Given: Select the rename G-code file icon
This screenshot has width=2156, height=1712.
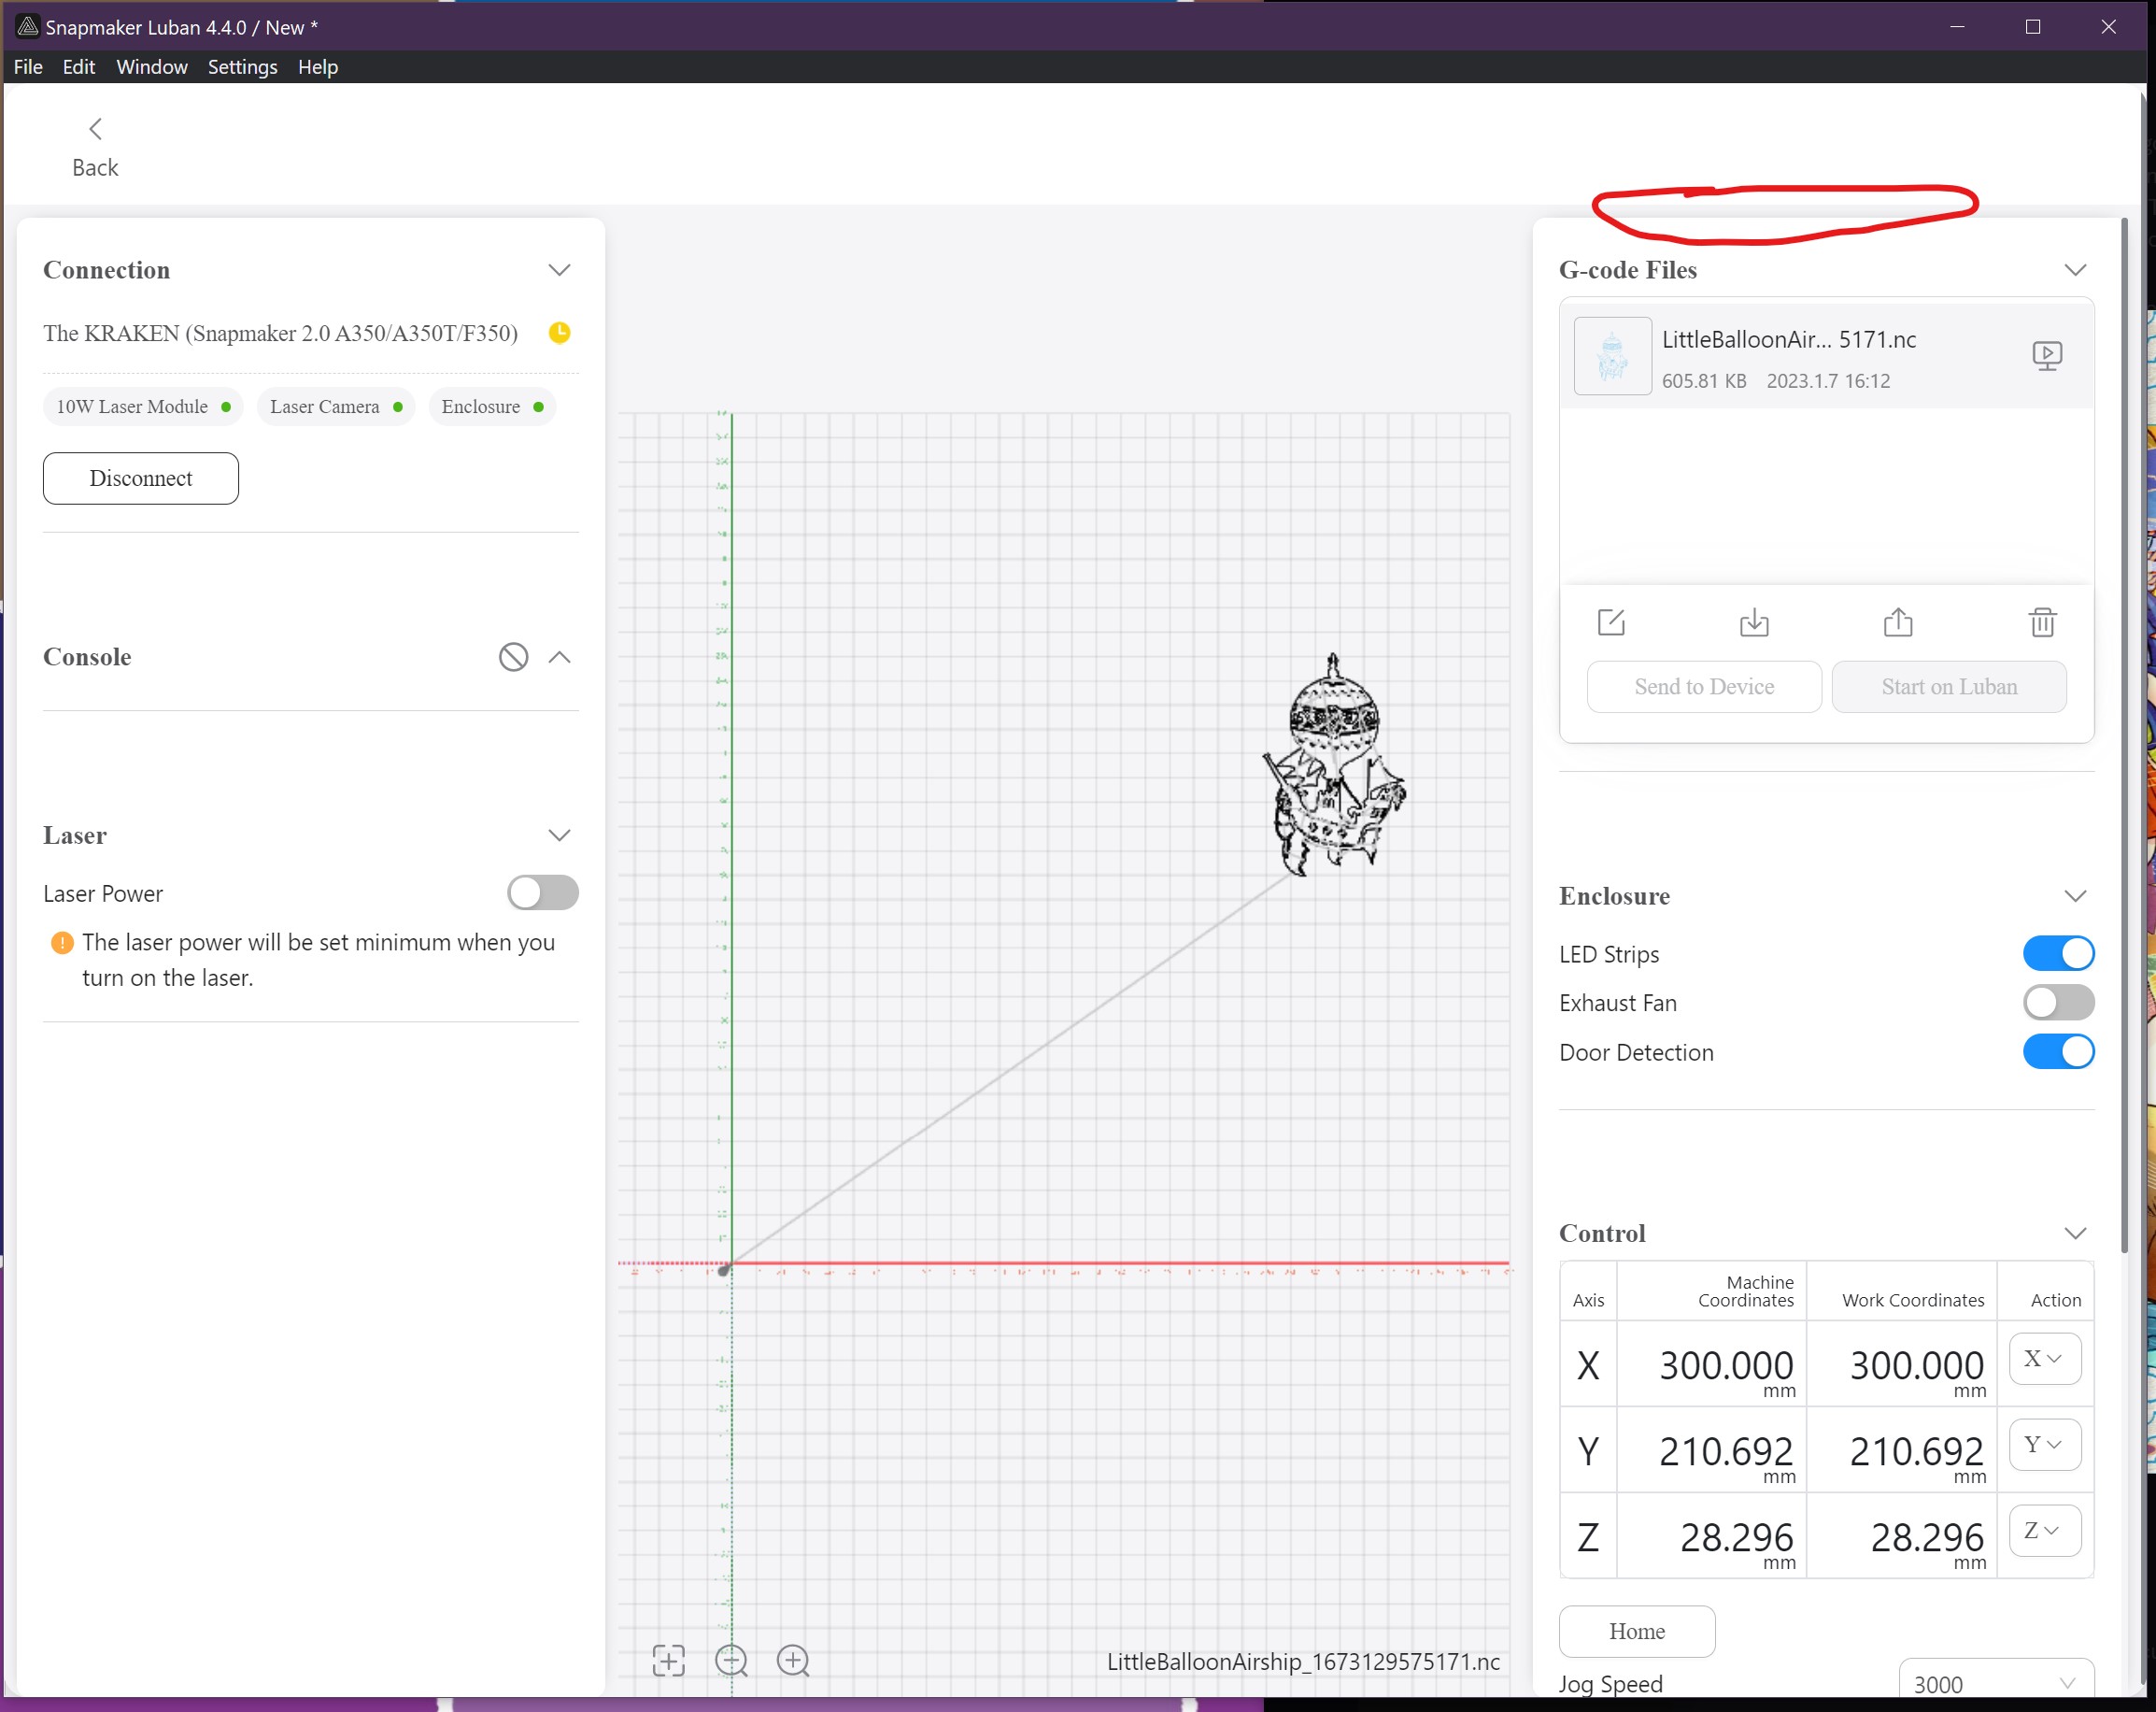Looking at the screenshot, I should (1611, 621).
